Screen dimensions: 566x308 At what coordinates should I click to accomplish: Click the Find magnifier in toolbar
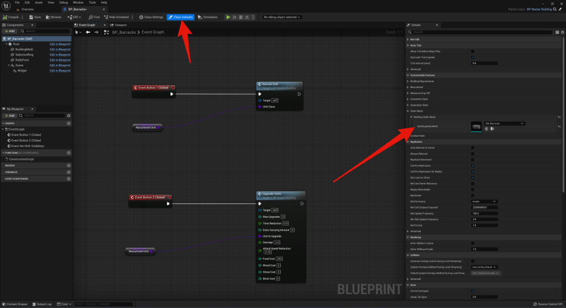(92, 17)
